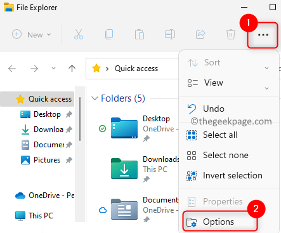Select Pictures in navigation pane
281x233 pixels.
point(47,160)
